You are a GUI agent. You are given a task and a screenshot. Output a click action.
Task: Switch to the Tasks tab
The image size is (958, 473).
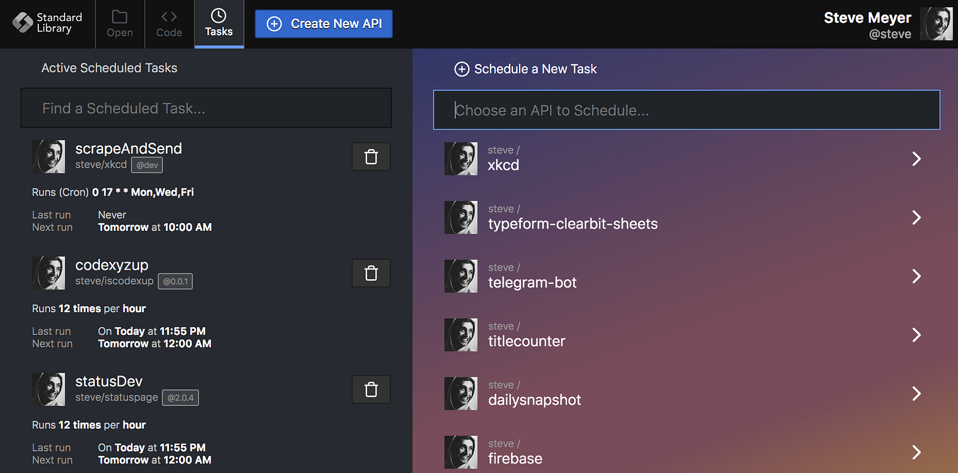click(219, 24)
